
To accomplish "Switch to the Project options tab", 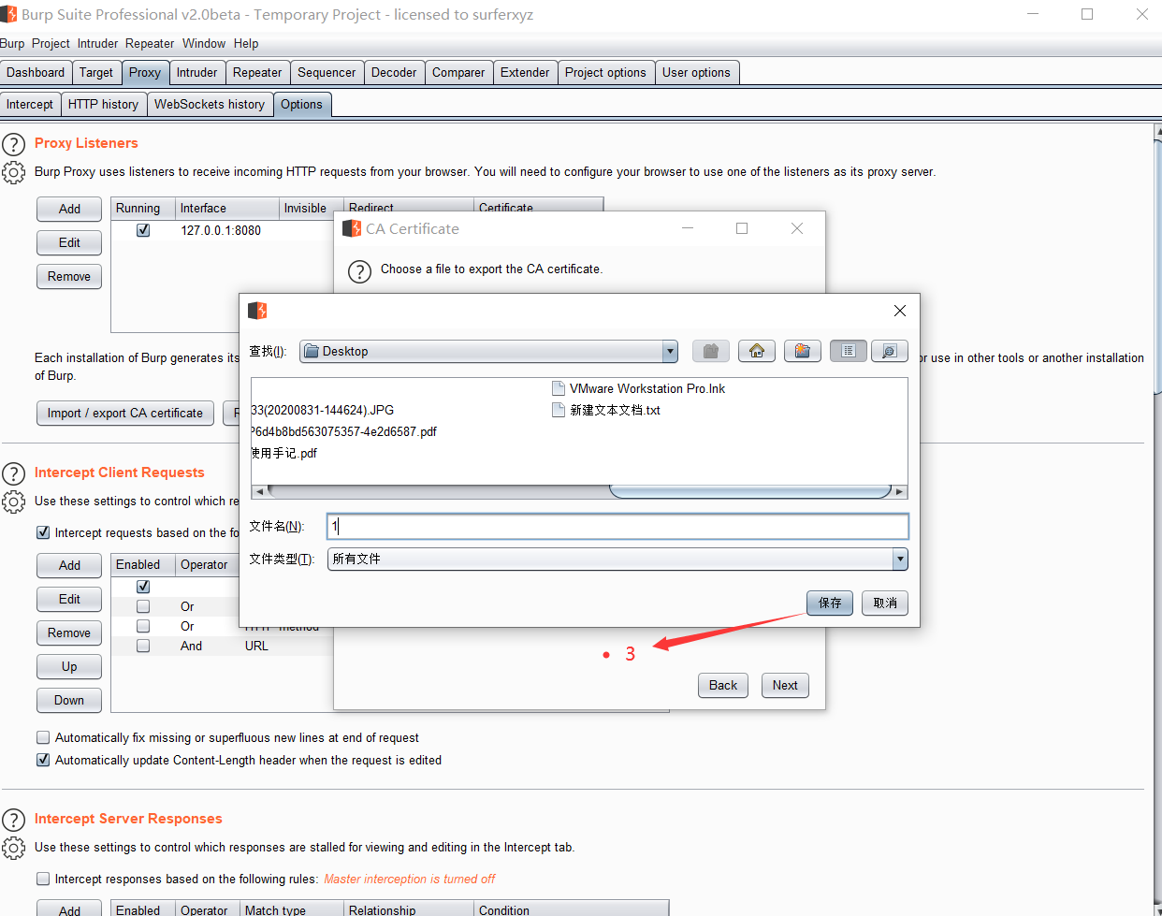I will click(605, 72).
